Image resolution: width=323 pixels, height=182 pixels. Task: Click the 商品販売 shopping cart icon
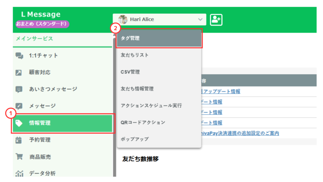coord(19,157)
